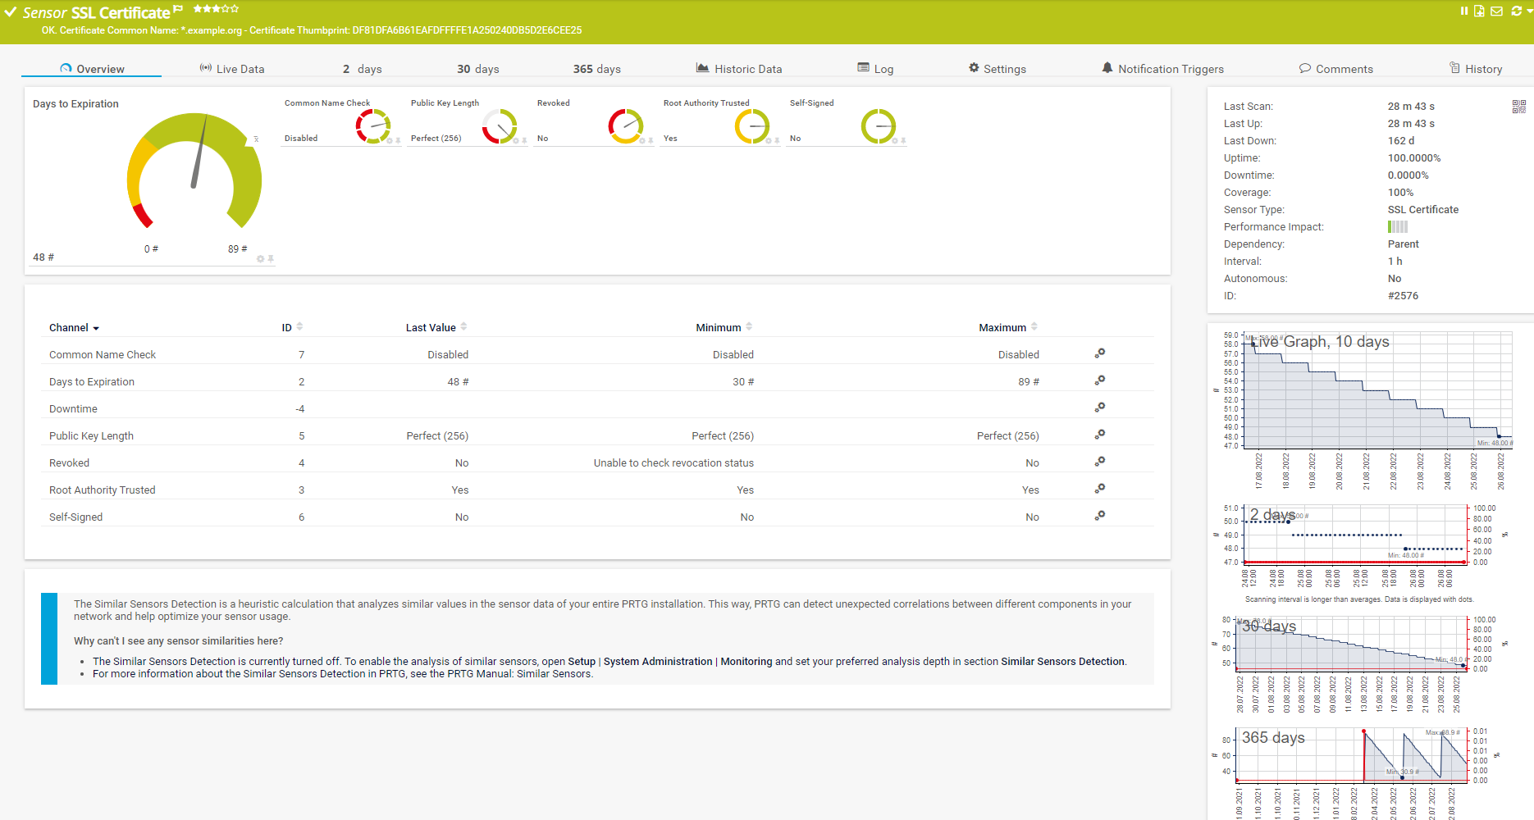Pin the Public Key Length gauge
The image size is (1534, 820).
[524, 140]
